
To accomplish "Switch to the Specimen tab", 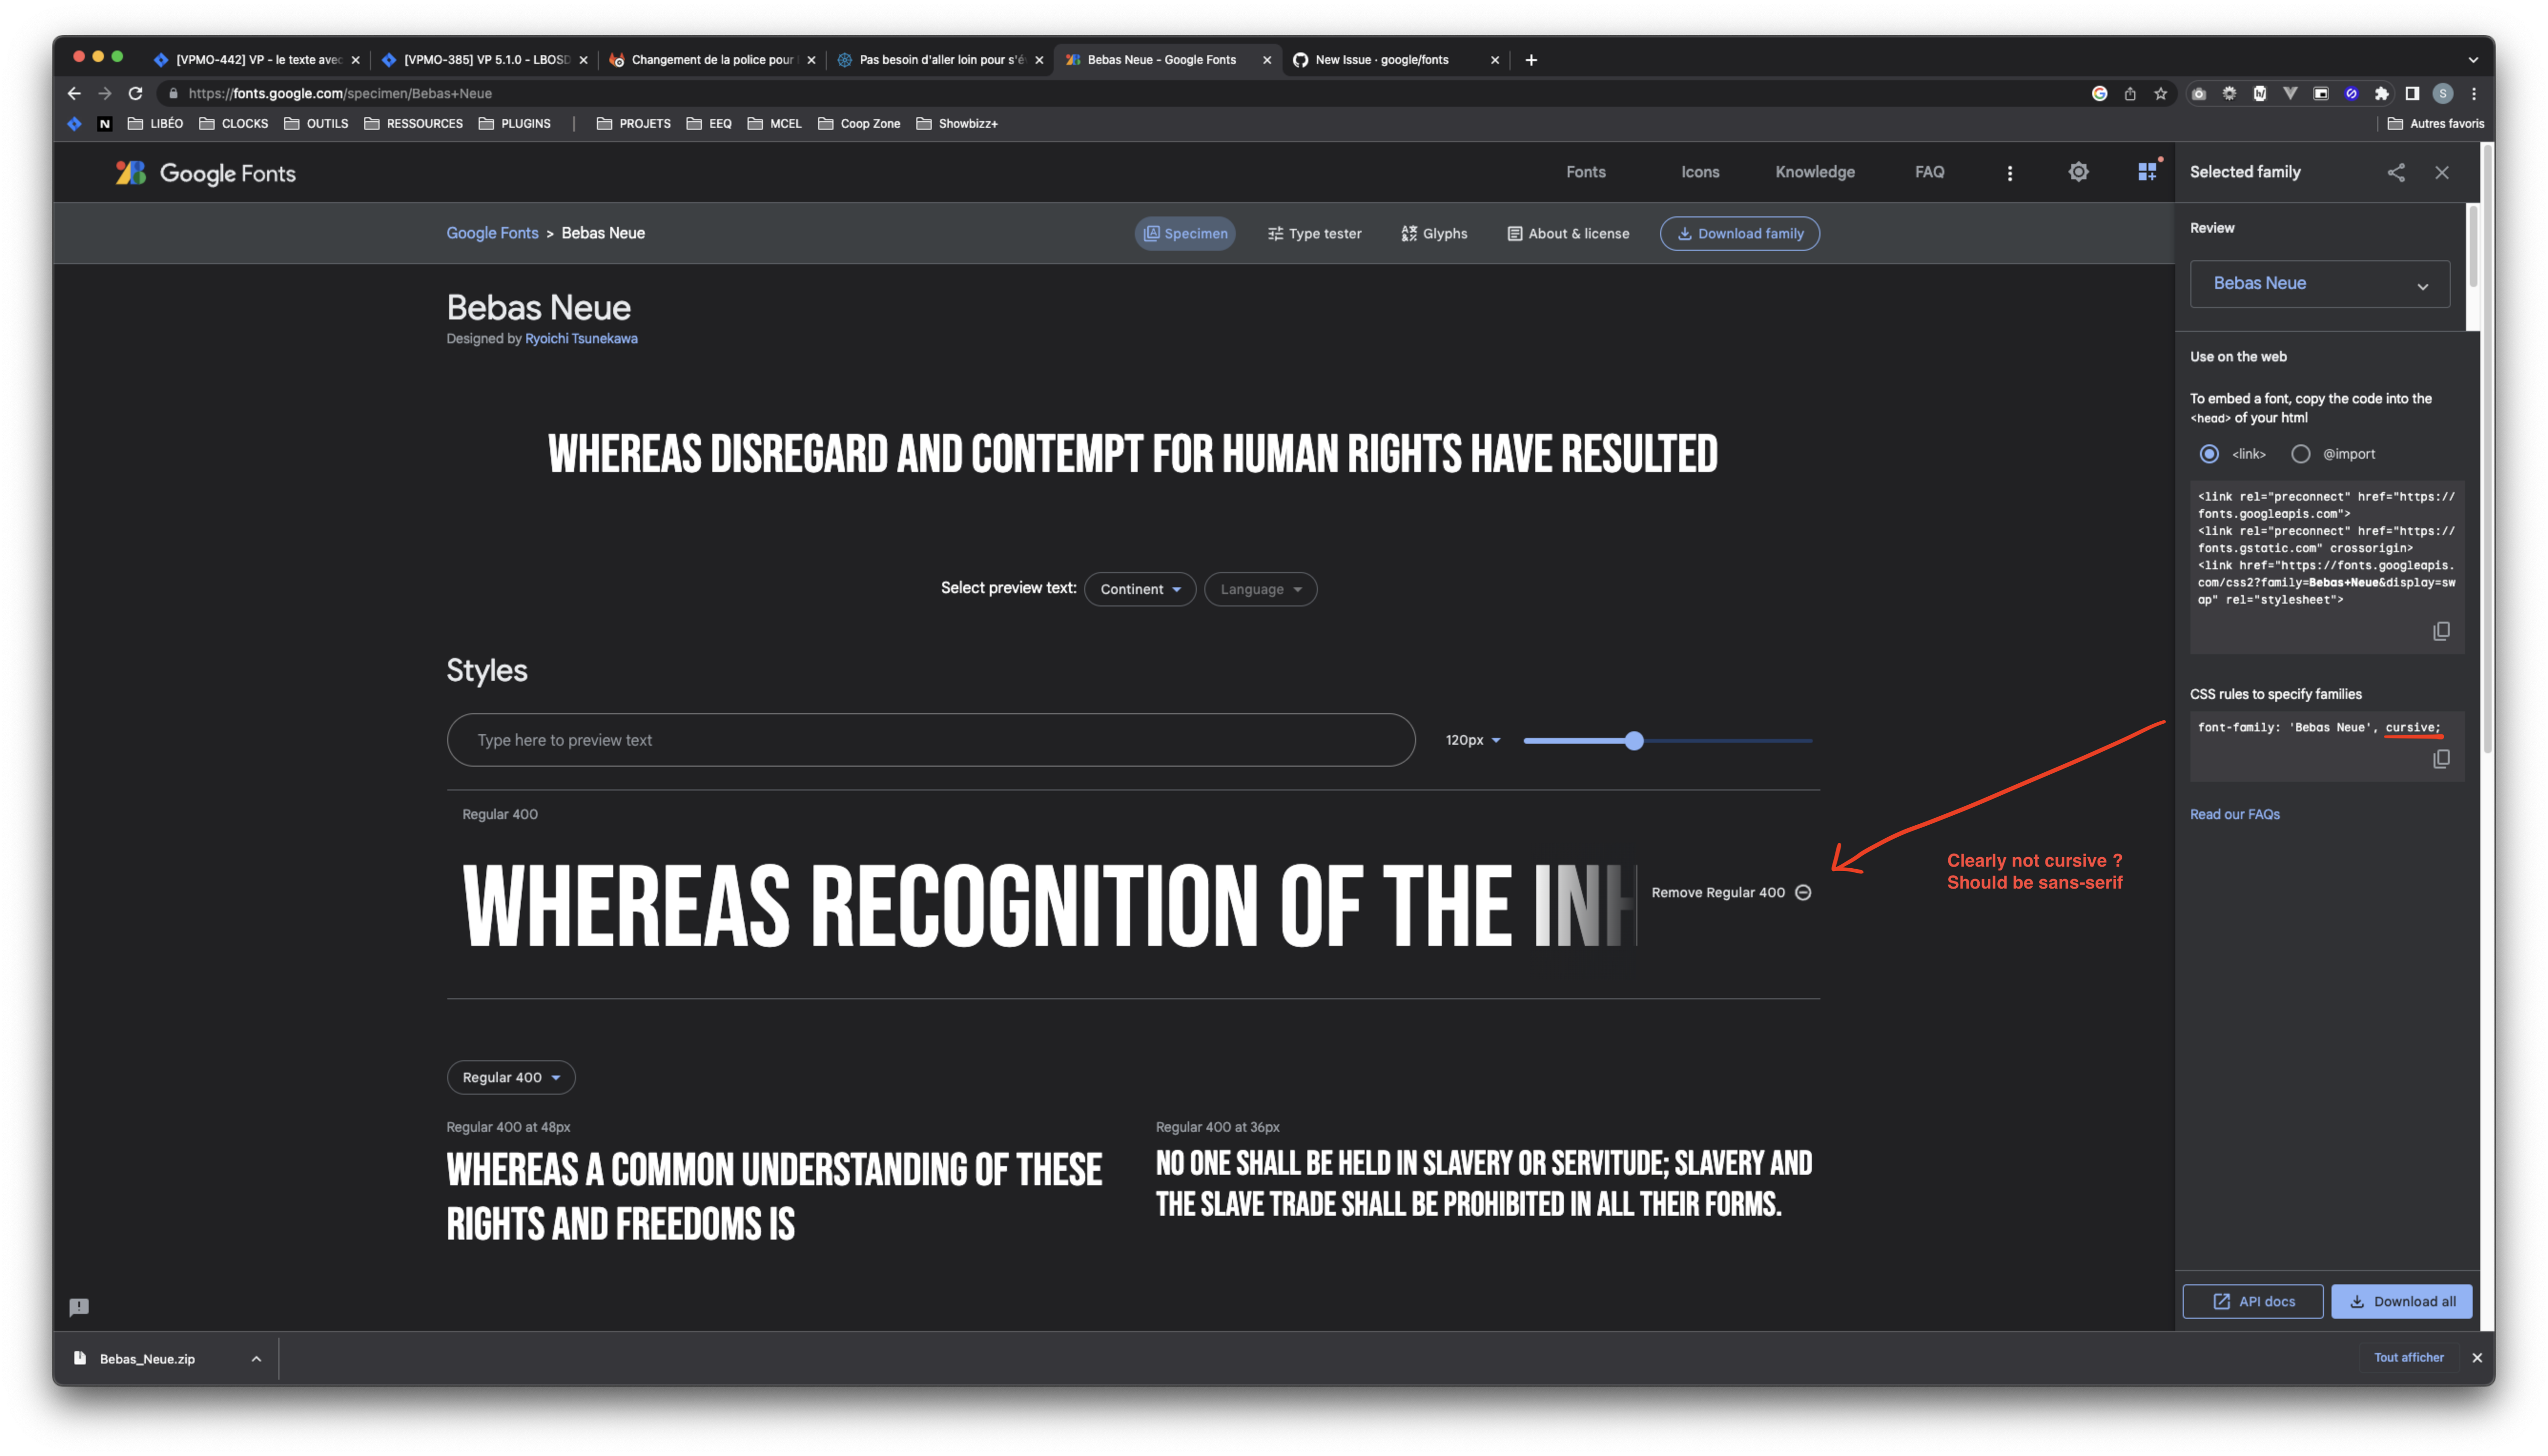I will point(1185,233).
